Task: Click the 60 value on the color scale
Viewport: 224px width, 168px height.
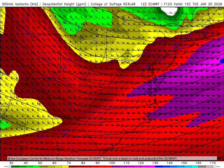Action: click(x=54, y=163)
